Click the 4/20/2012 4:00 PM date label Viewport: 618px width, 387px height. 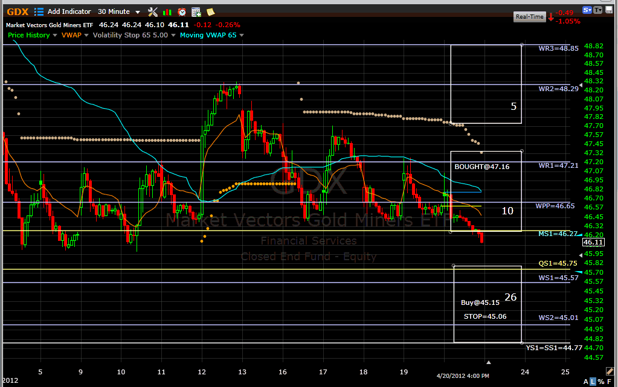pos(463,376)
